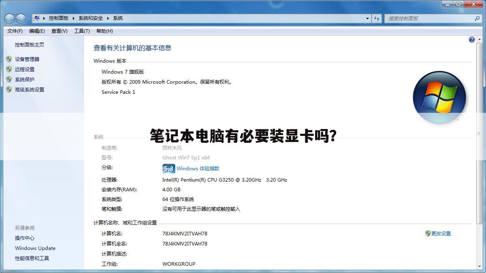Open 系统保护 in sidebar

pyautogui.click(x=25, y=79)
